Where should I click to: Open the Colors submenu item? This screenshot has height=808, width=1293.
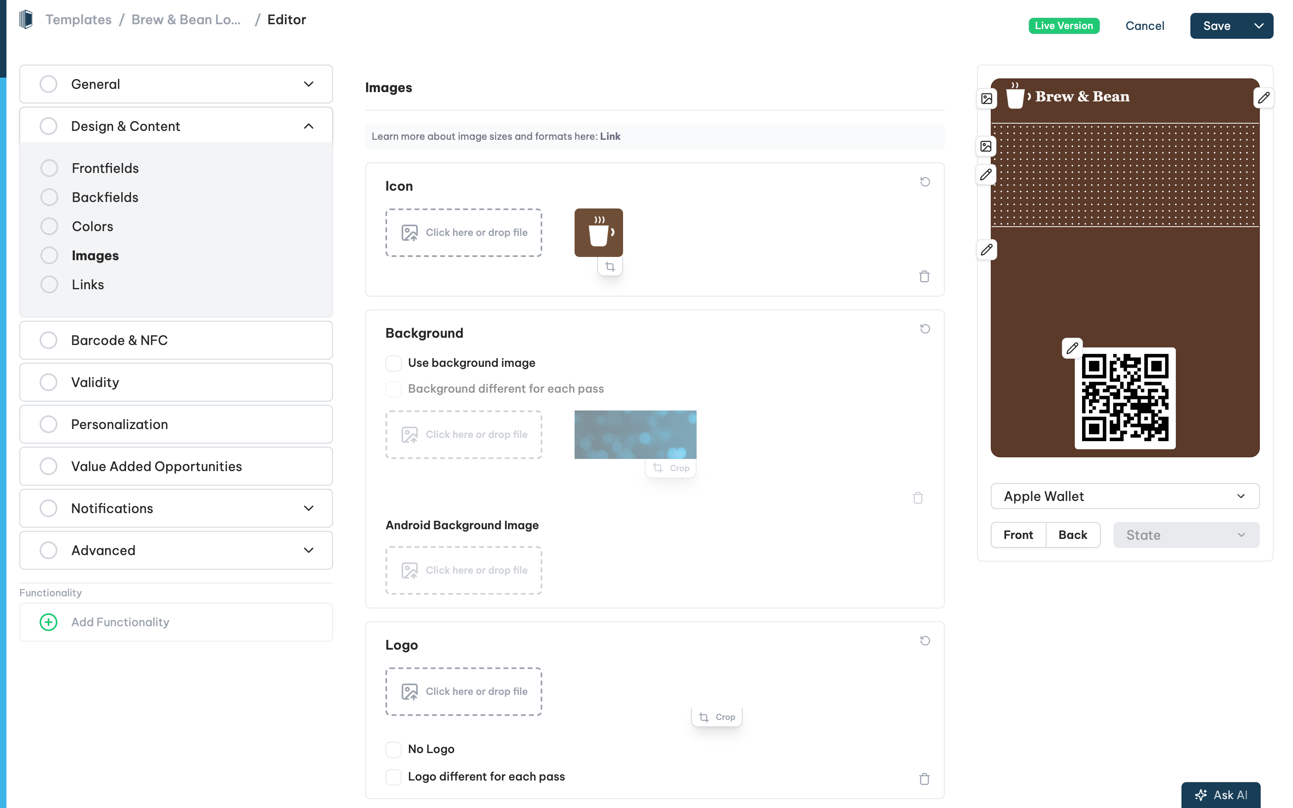(x=93, y=227)
